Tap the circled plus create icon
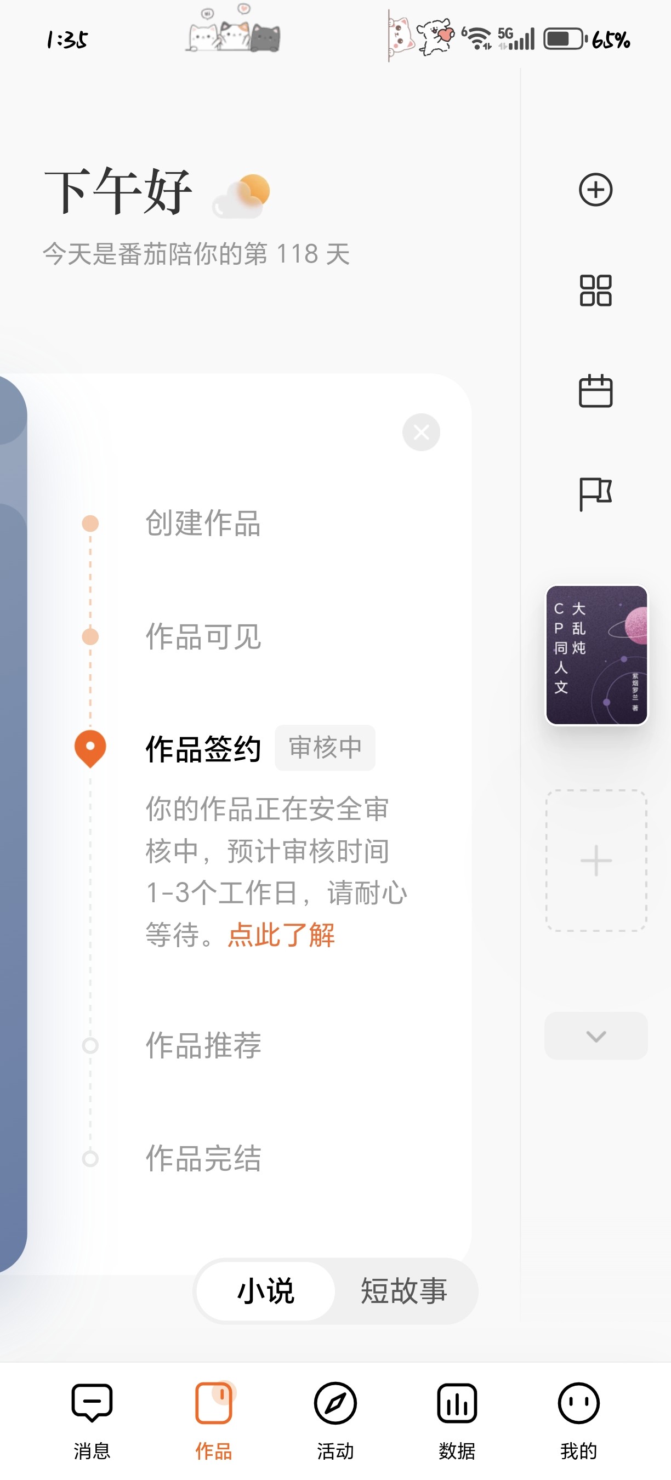 [x=595, y=190]
